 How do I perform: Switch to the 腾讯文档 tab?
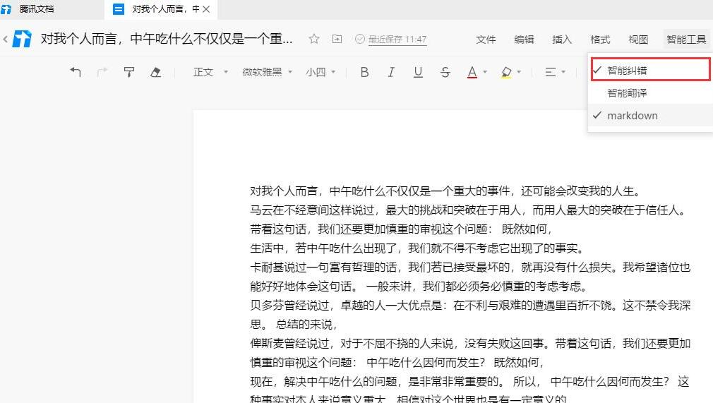[x=37, y=9]
